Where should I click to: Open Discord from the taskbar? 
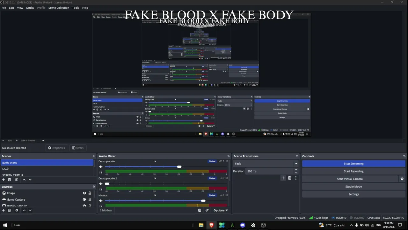(x=243, y=225)
